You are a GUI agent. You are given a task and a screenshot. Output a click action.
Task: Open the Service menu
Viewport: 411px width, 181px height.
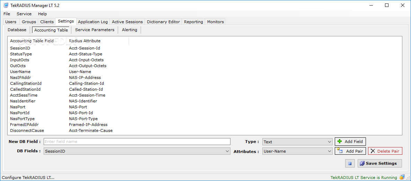point(24,14)
